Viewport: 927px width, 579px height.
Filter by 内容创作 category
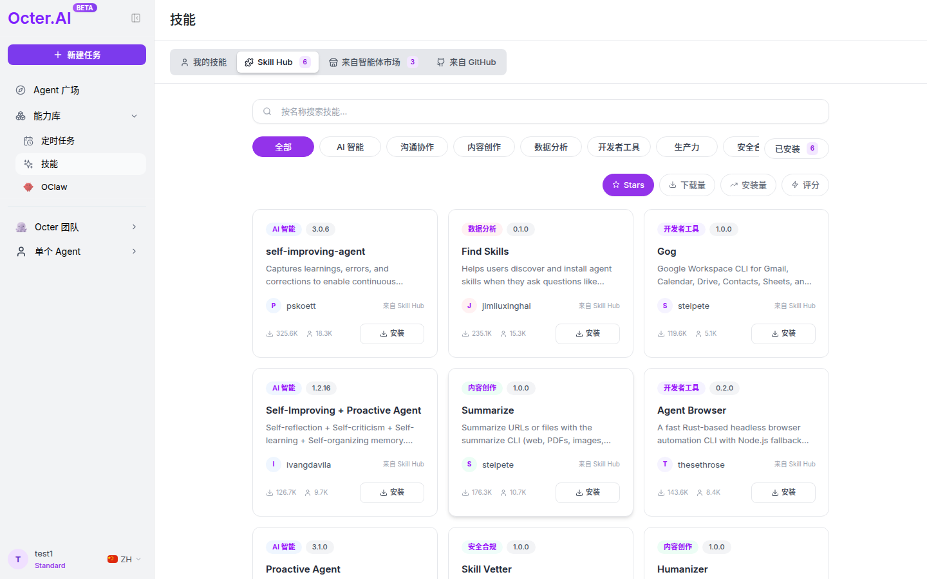pyautogui.click(x=484, y=147)
